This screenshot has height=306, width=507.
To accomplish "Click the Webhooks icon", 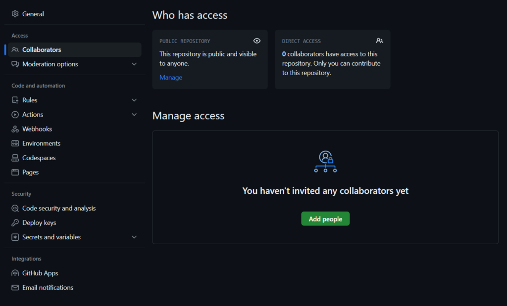I will click(x=14, y=129).
